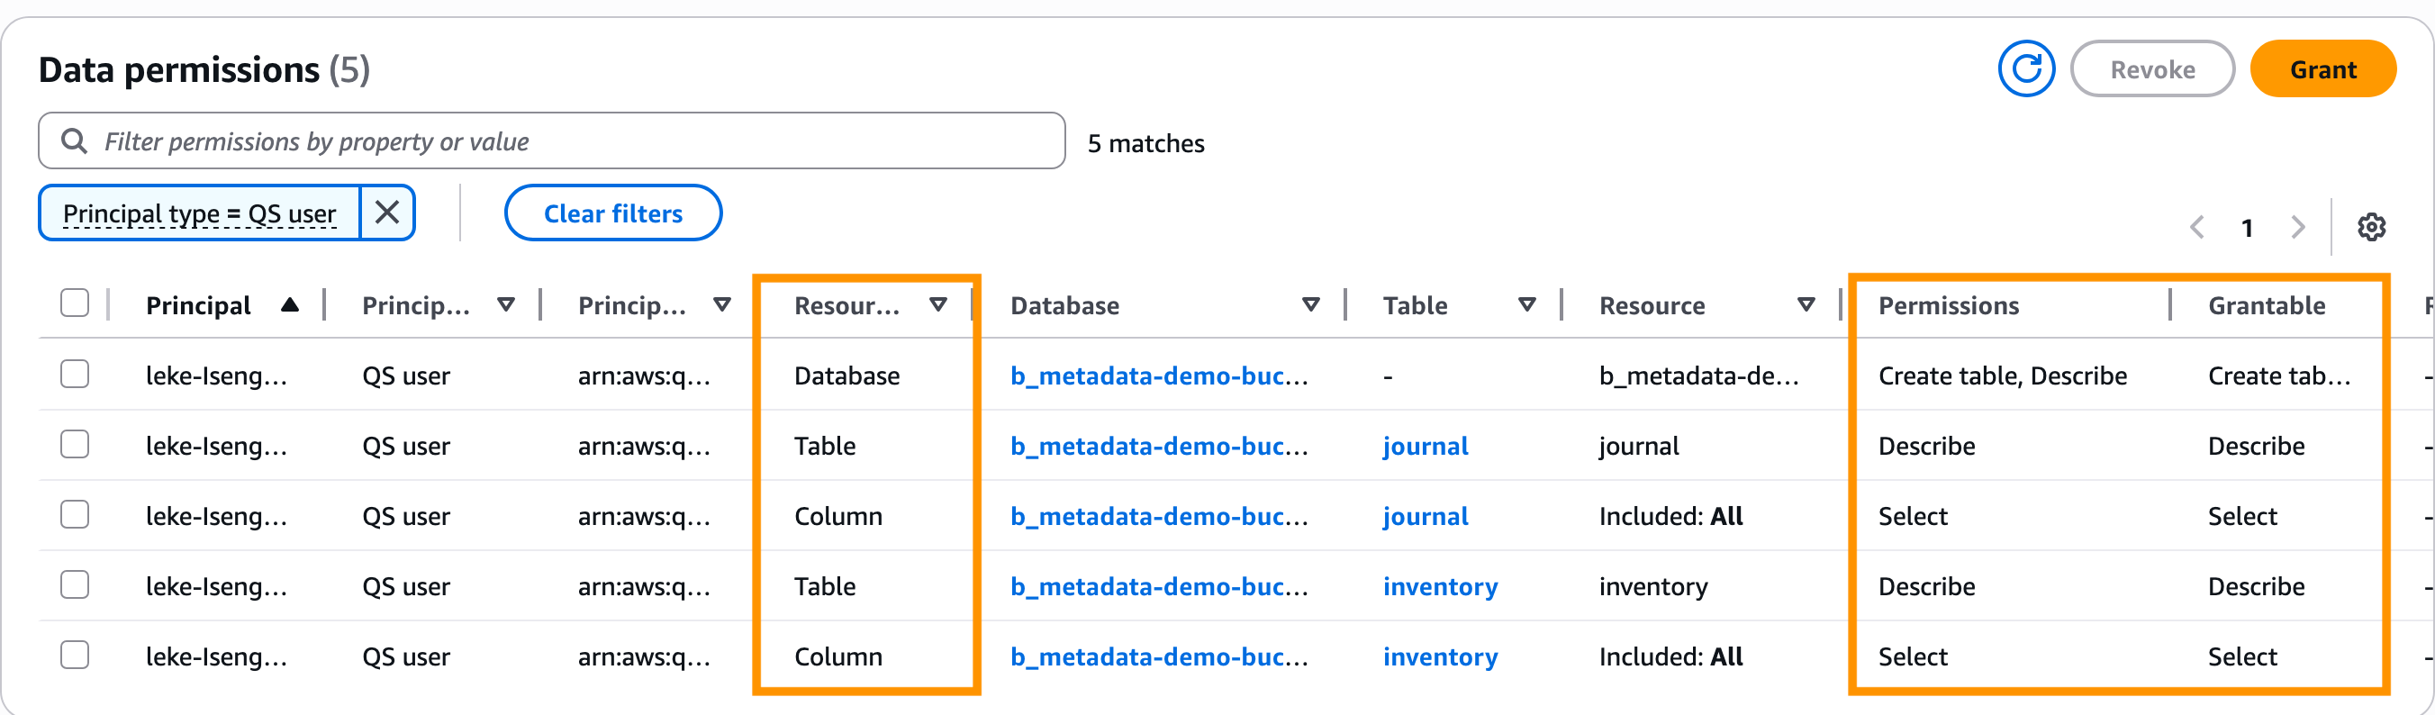Screen dimensions: 2435x715
Task: Check the inventory Table row checkbox
Action: (x=75, y=584)
